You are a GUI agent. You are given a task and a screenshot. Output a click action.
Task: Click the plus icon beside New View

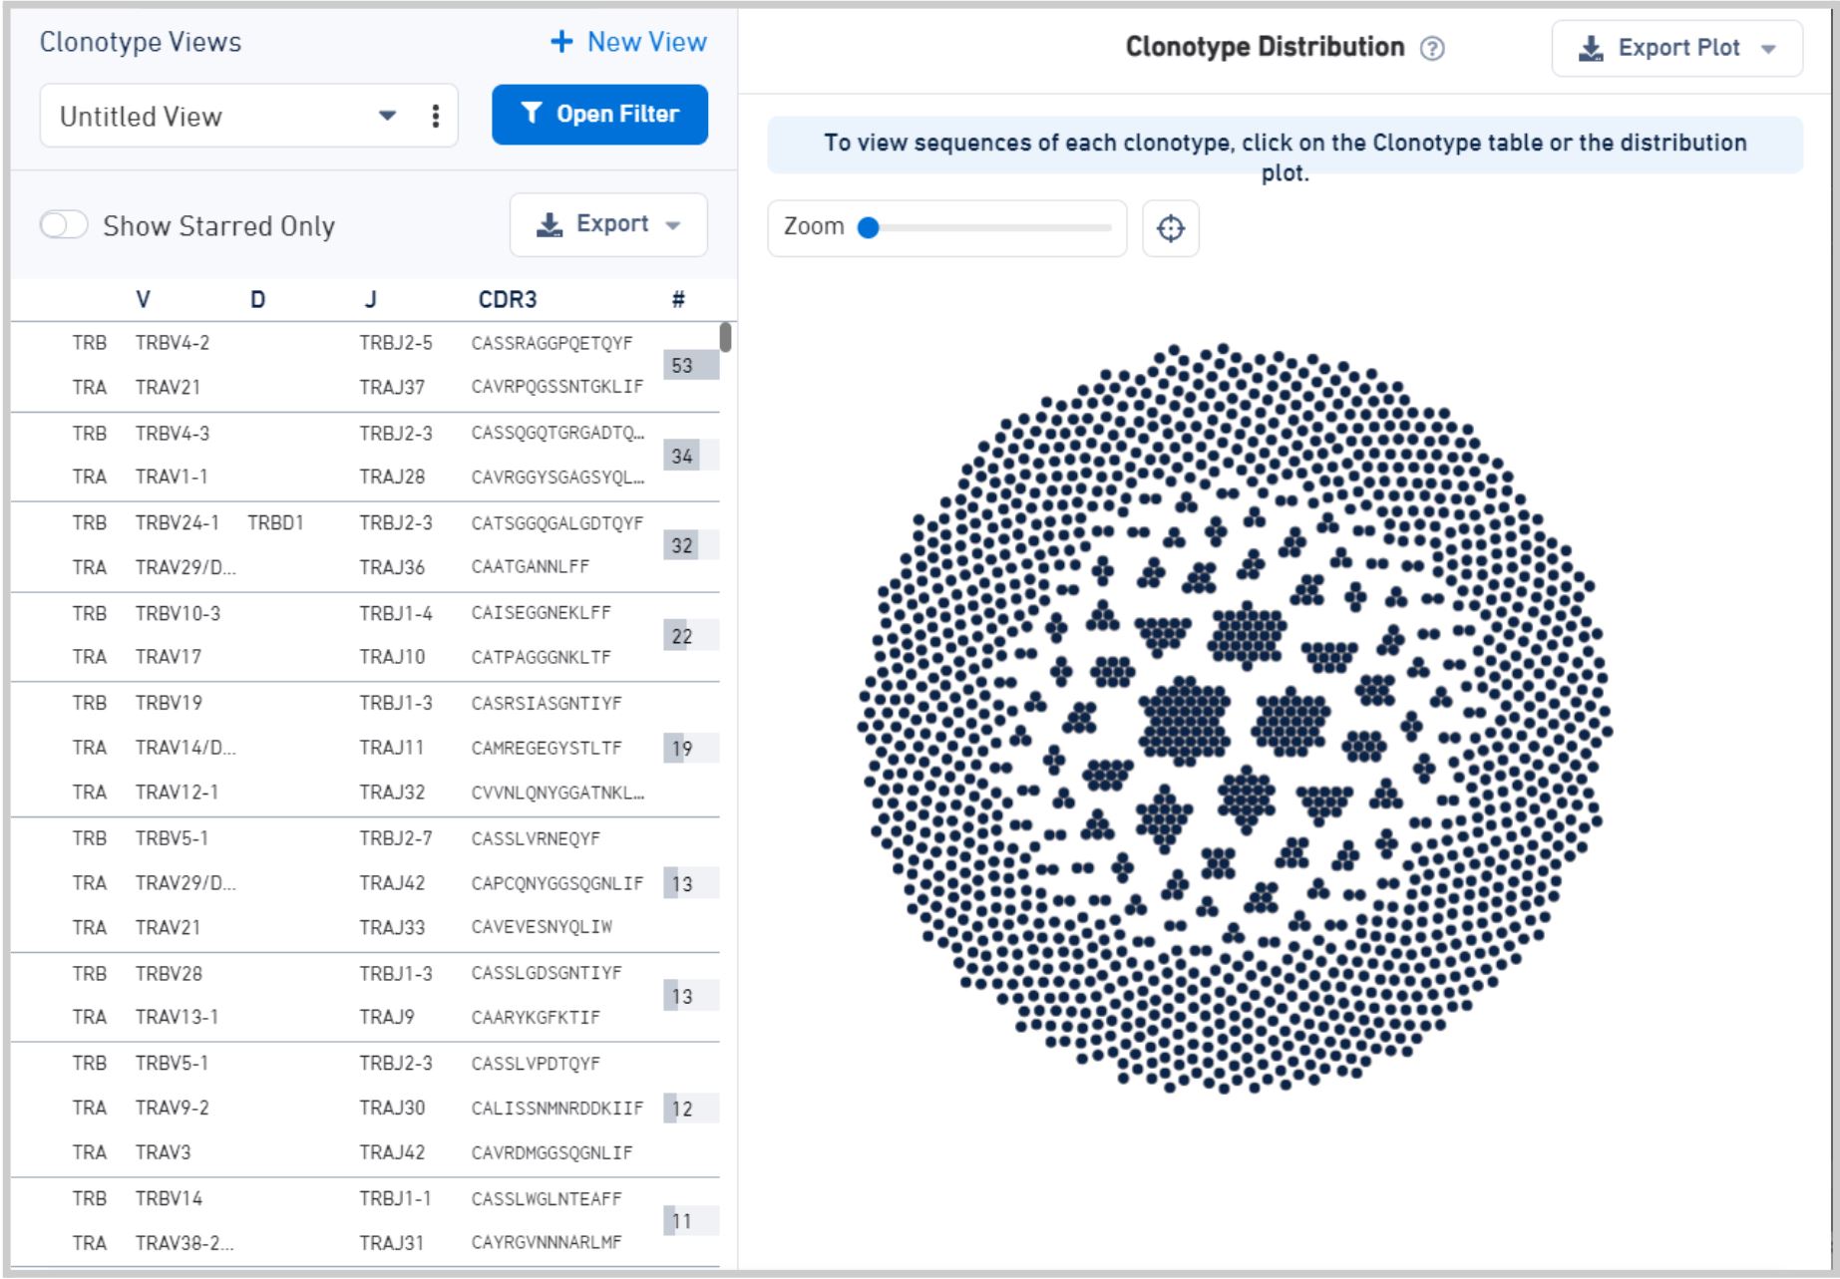click(x=561, y=42)
